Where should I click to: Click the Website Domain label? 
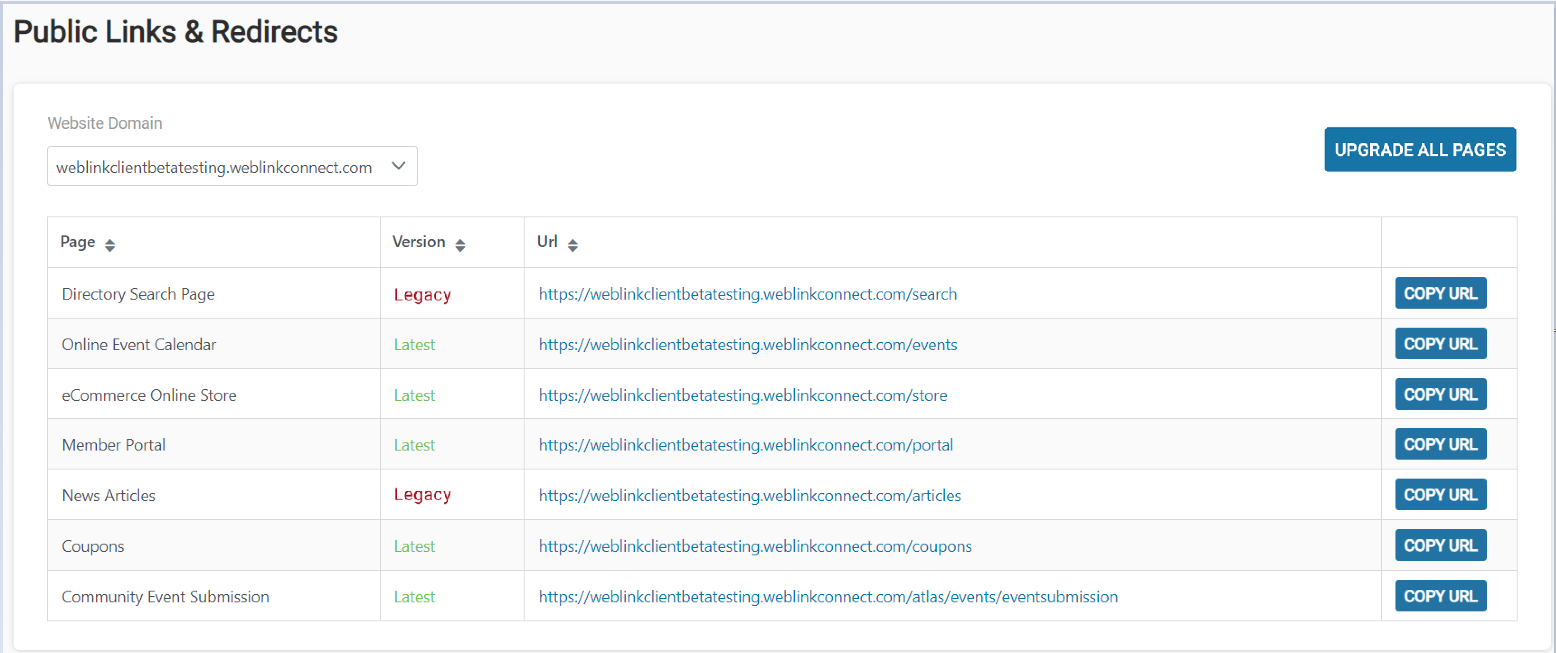click(105, 123)
